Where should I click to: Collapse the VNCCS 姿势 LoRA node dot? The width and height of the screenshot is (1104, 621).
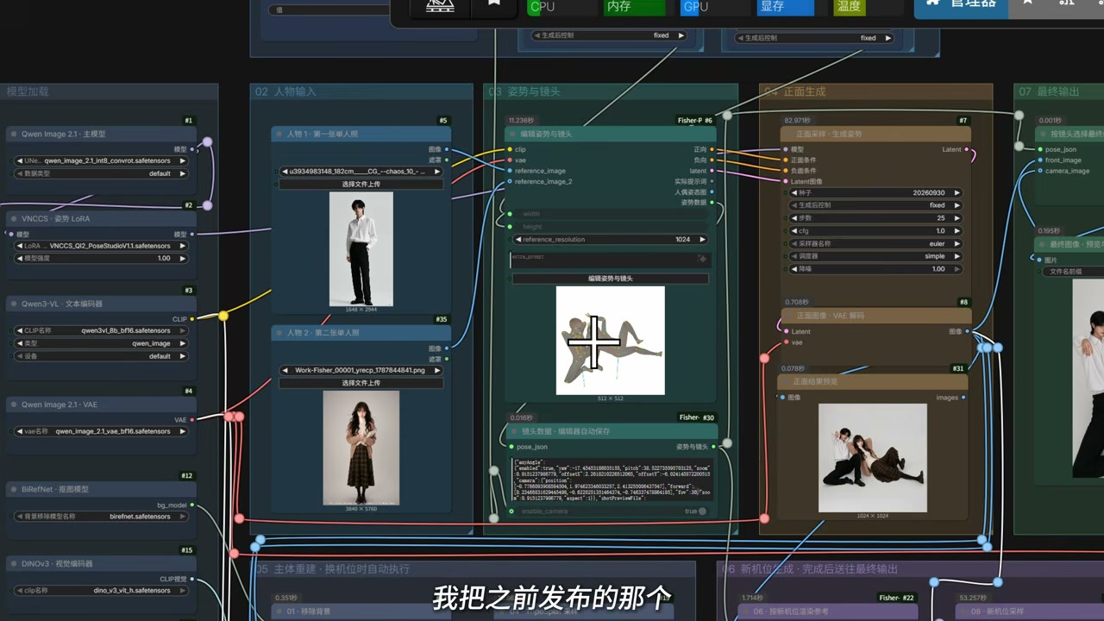click(x=14, y=219)
